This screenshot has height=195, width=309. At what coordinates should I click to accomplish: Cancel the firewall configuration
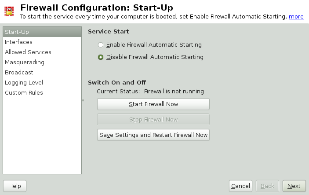[x=240, y=186]
